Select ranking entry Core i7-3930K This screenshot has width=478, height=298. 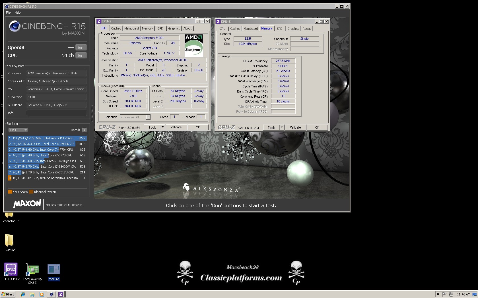(x=47, y=144)
